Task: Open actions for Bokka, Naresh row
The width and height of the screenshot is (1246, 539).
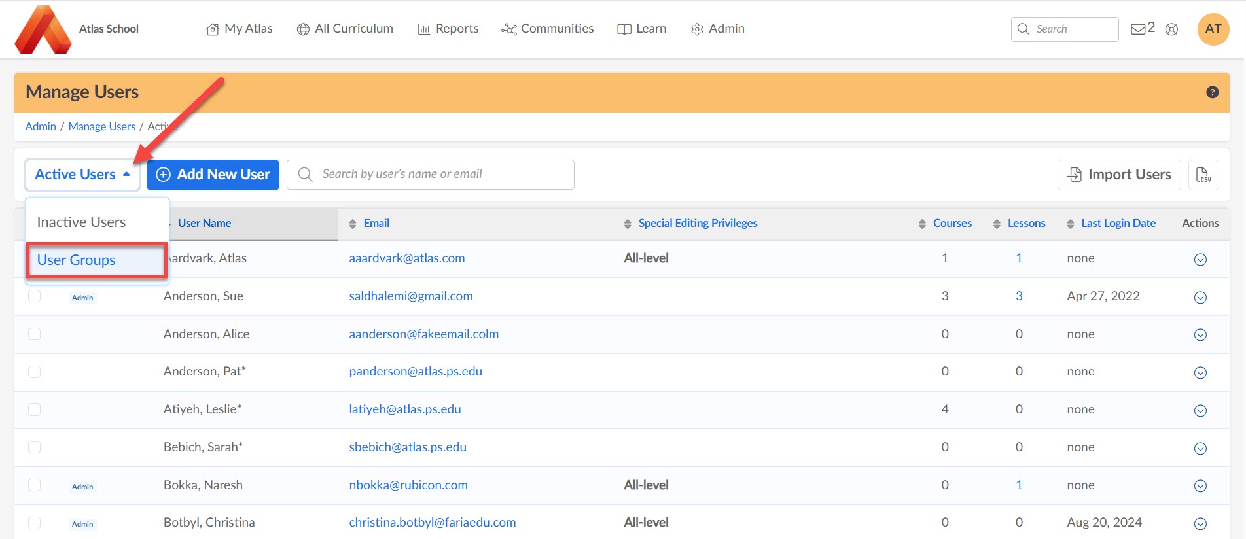Action: (1200, 486)
